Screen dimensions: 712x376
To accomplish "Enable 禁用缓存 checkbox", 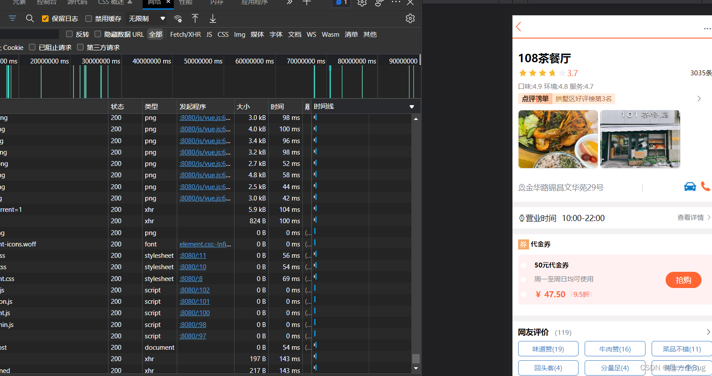I will 88,18.
